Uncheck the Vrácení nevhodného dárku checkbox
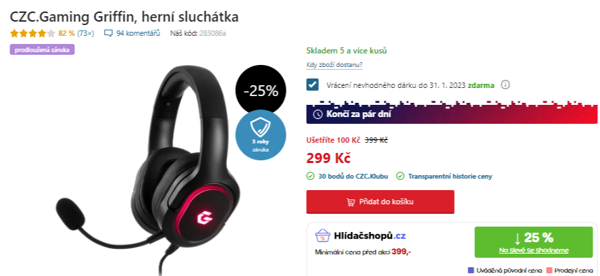 tap(313, 85)
